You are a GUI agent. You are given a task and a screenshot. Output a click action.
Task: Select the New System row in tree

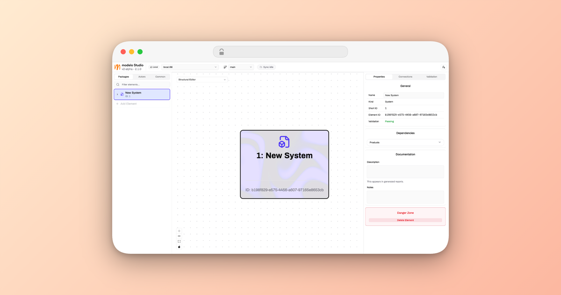[x=142, y=95]
